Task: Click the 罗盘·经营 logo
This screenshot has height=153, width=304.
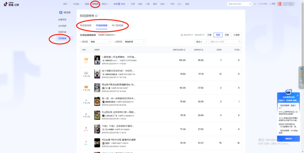Action: coord(12,4)
